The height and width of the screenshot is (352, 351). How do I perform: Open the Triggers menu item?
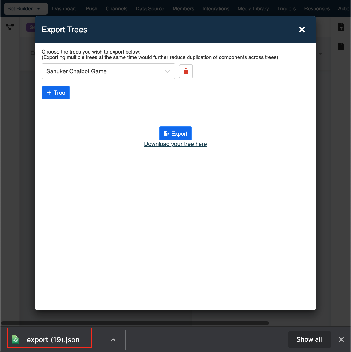(286, 9)
